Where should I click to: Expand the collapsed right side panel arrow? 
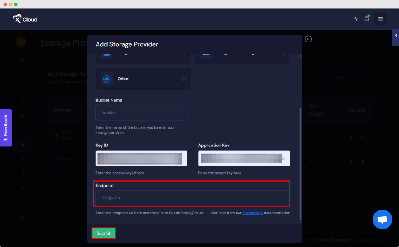(x=396, y=35)
